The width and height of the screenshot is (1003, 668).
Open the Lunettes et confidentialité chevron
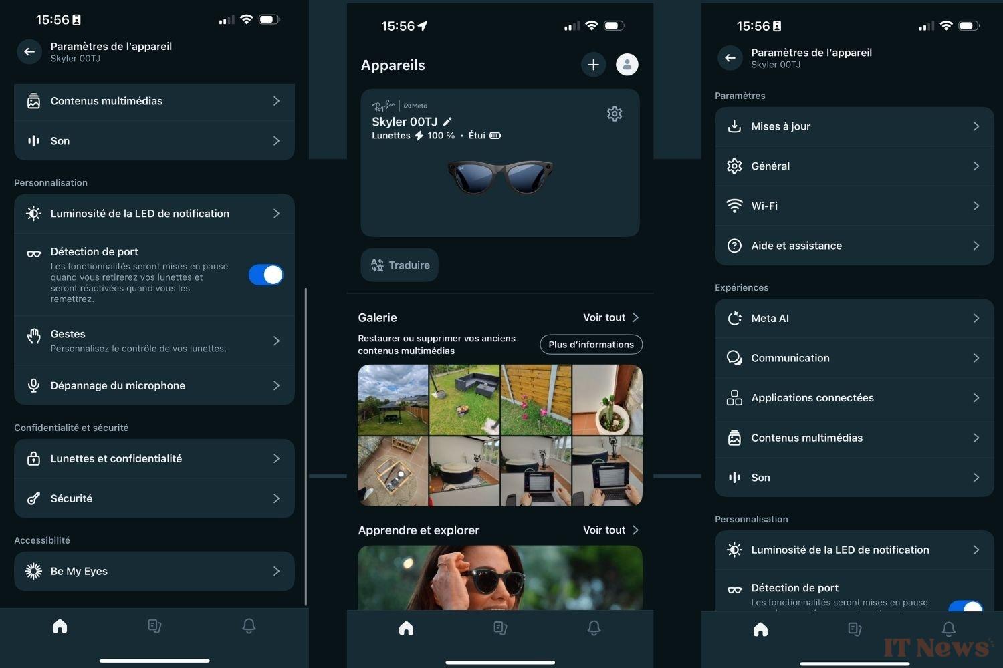point(276,458)
